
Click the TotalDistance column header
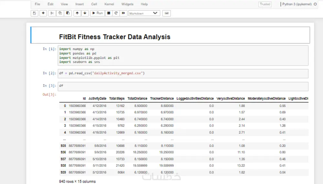tap(137, 99)
